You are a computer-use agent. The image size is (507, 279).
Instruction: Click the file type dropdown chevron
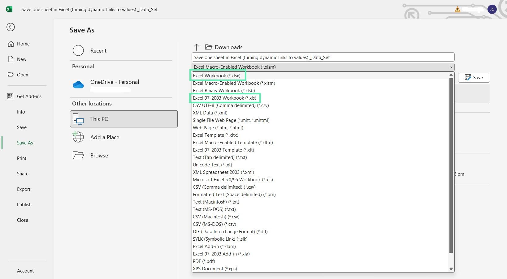point(451,67)
